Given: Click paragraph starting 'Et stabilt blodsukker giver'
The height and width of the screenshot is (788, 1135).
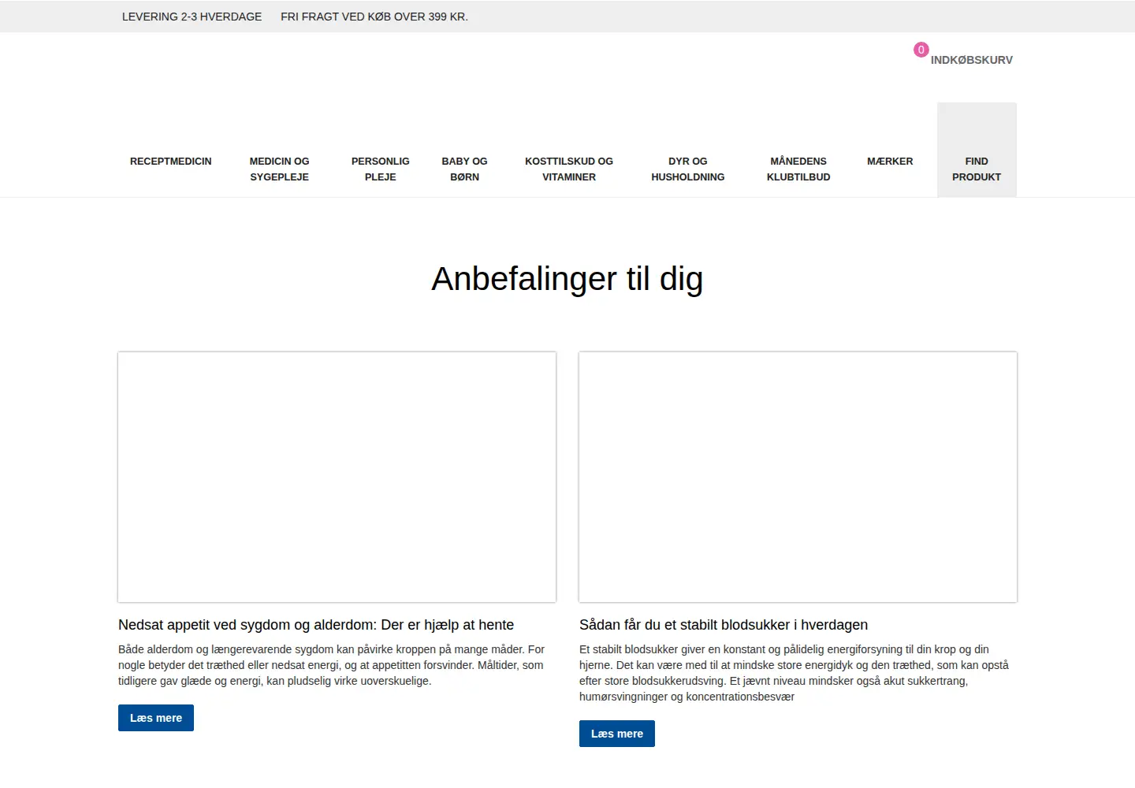Looking at the screenshot, I should (x=794, y=673).
